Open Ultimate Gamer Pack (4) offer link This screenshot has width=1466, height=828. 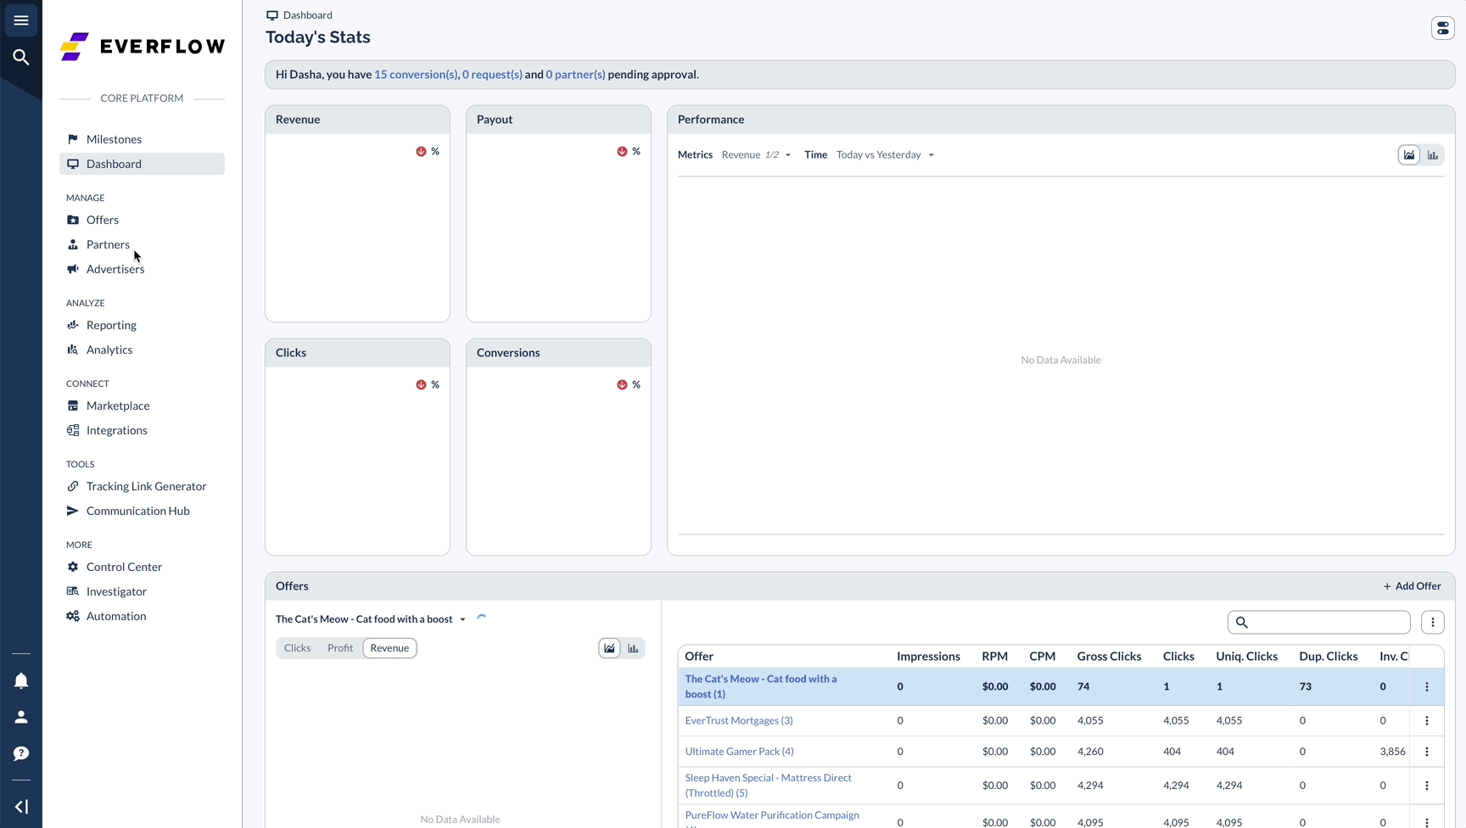coord(739,751)
